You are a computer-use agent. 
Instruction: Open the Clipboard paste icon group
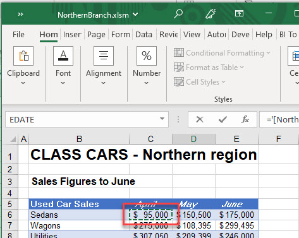tap(23, 56)
